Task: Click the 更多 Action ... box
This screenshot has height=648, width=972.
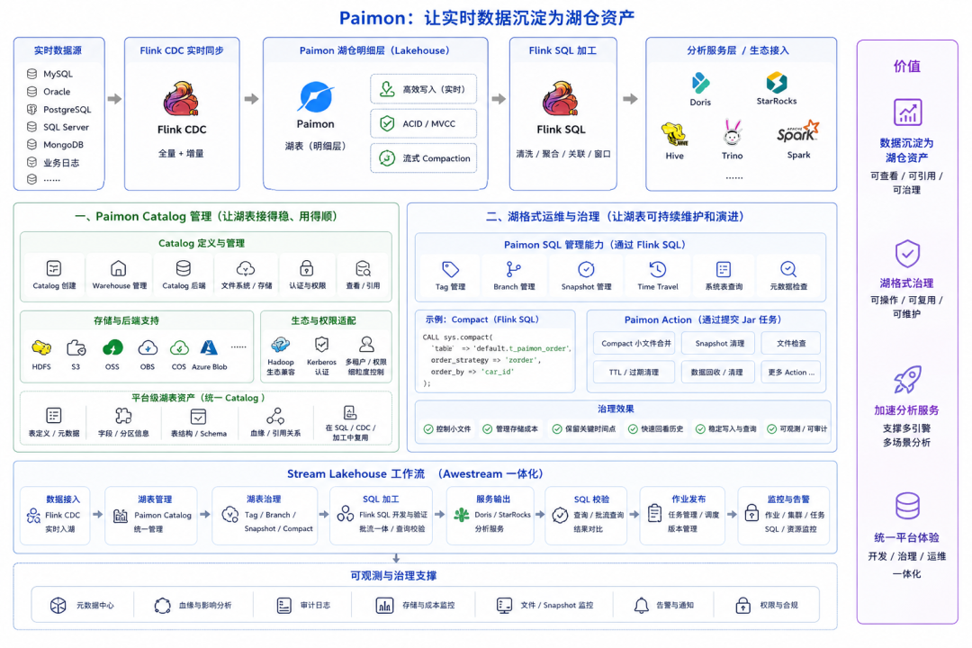Action: [x=791, y=372]
